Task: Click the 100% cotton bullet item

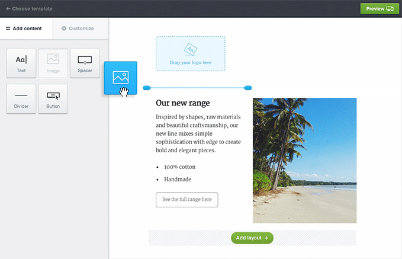Action: [179, 167]
